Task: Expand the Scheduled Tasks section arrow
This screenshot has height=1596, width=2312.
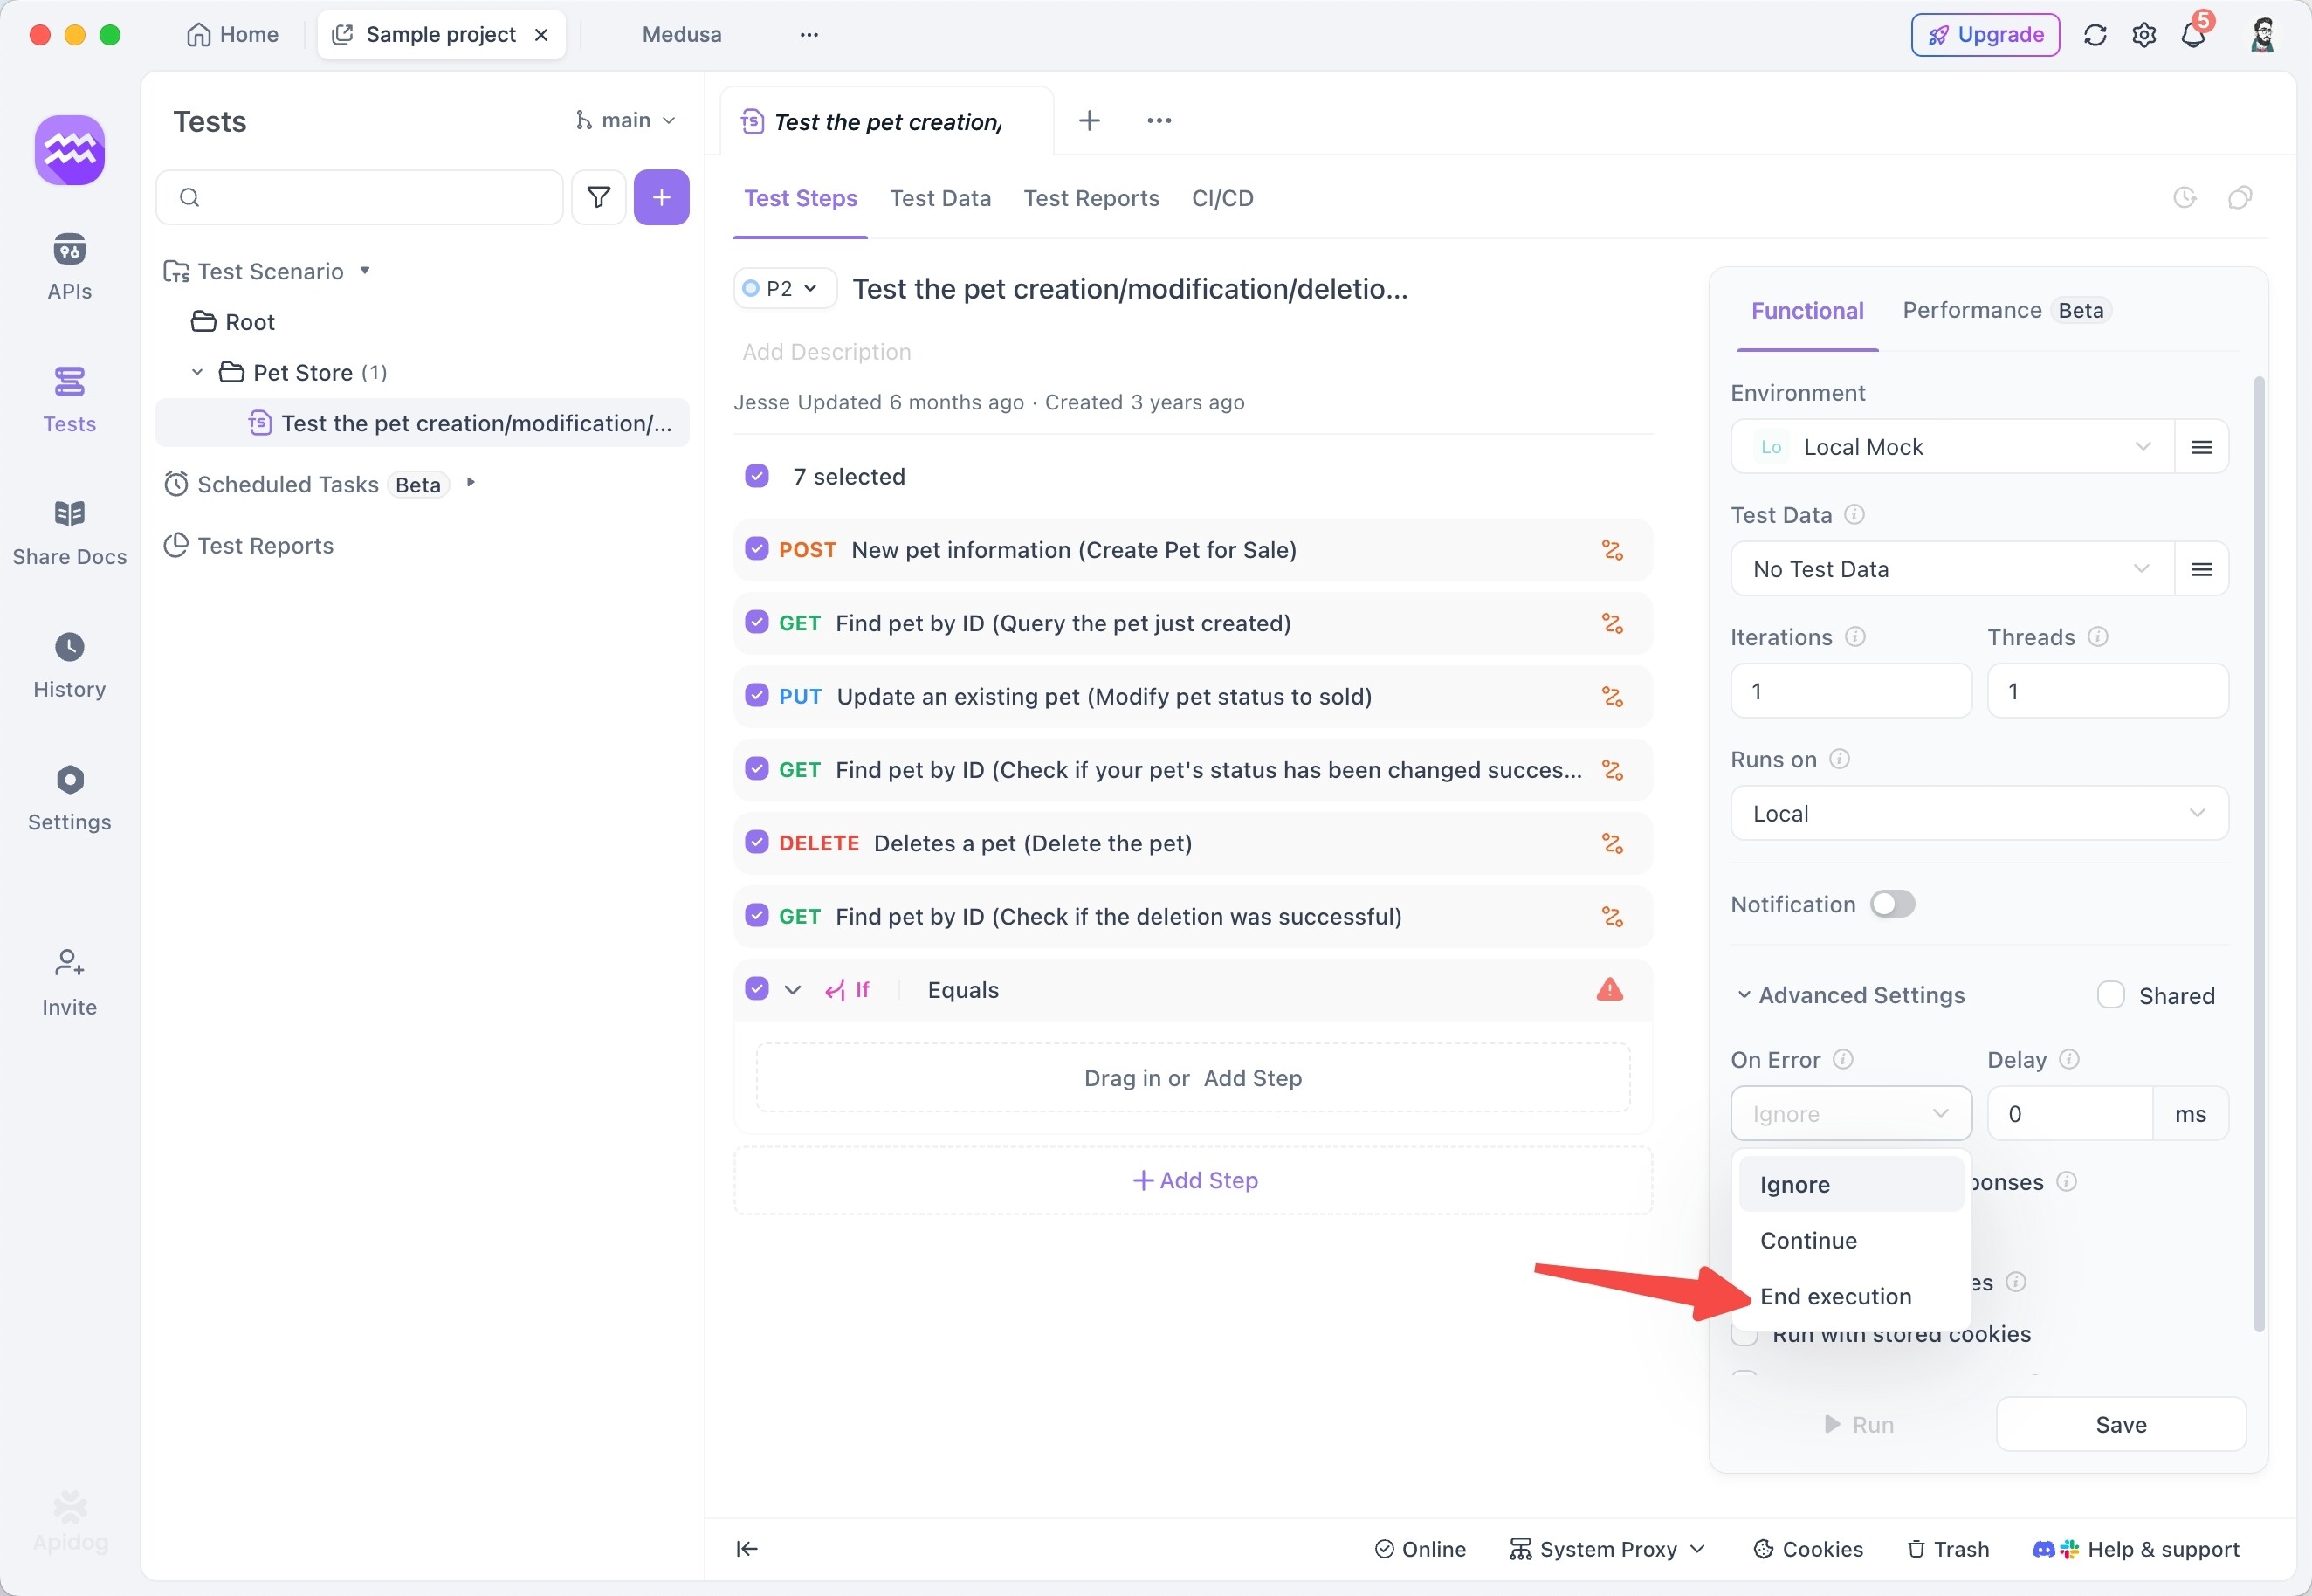Action: [x=470, y=483]
